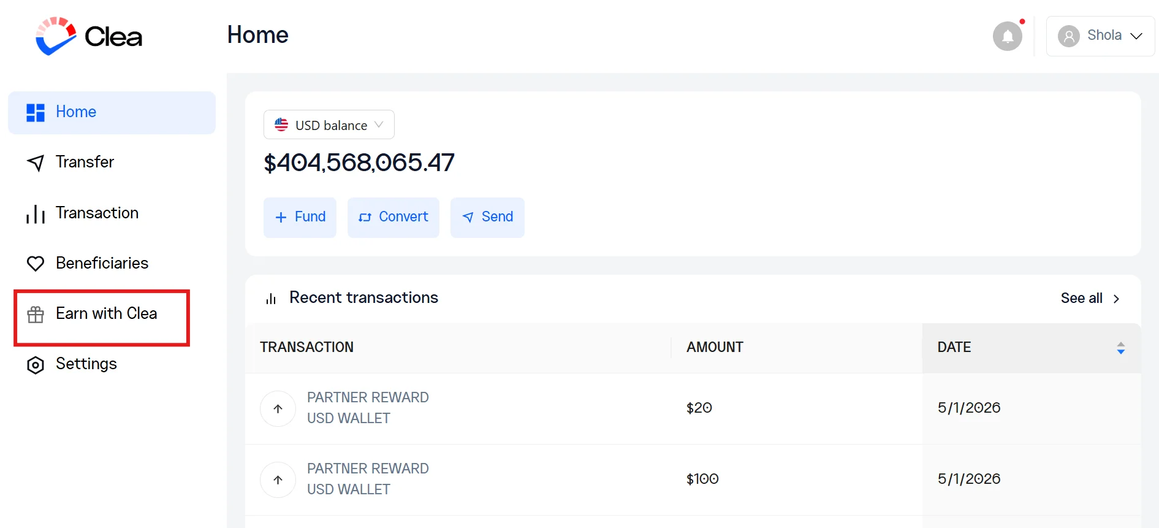
Task: Open Settings from the sidebar
Action: [86, 364]
